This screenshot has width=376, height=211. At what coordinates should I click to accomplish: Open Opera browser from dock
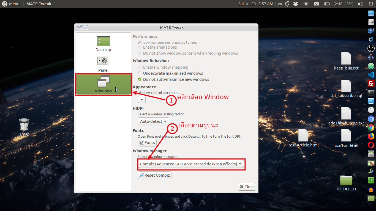(371, 145)
